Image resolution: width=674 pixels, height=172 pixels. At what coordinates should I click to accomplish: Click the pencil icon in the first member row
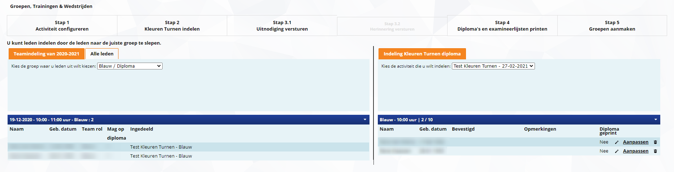pos(617,142)
